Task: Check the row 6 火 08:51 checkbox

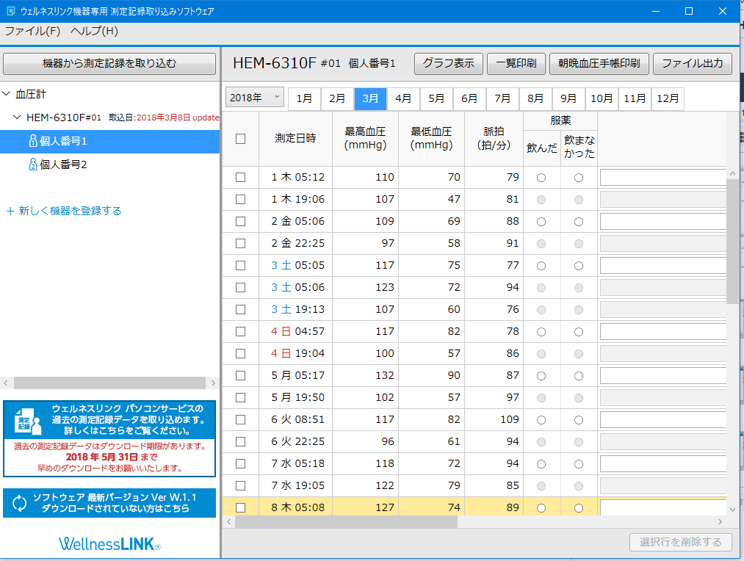Action: pyautogui.click(x=241, y=420)
